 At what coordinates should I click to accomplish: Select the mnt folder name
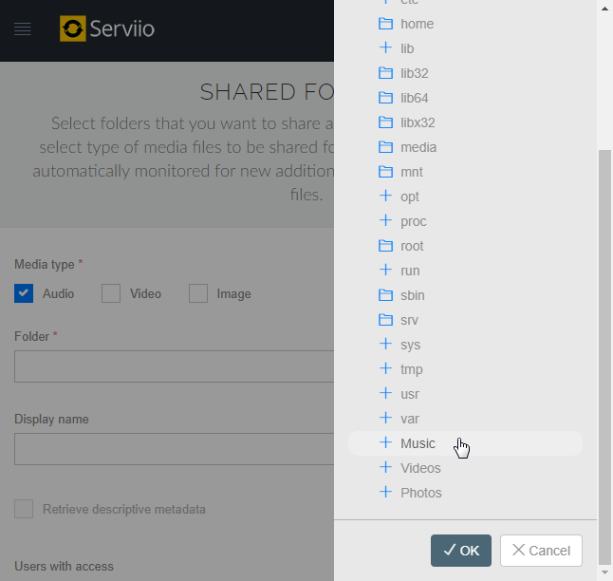pos(412,172)
